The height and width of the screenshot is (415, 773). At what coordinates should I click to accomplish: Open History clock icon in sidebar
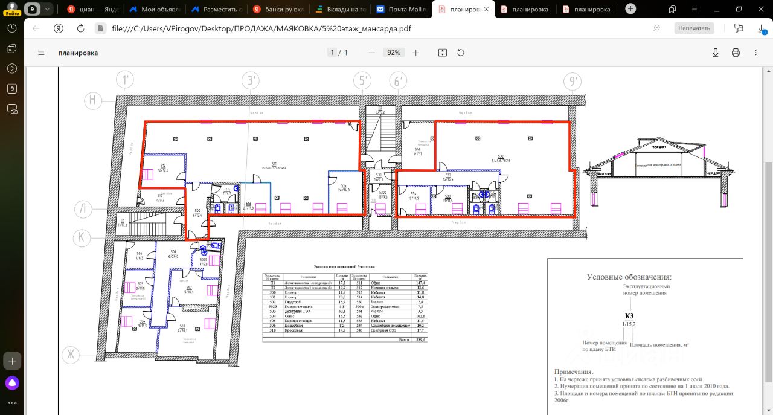point(11,28)
